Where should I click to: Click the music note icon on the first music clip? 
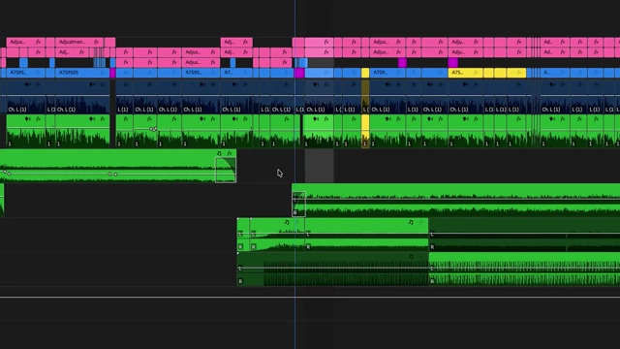click(x=219, y=153)
